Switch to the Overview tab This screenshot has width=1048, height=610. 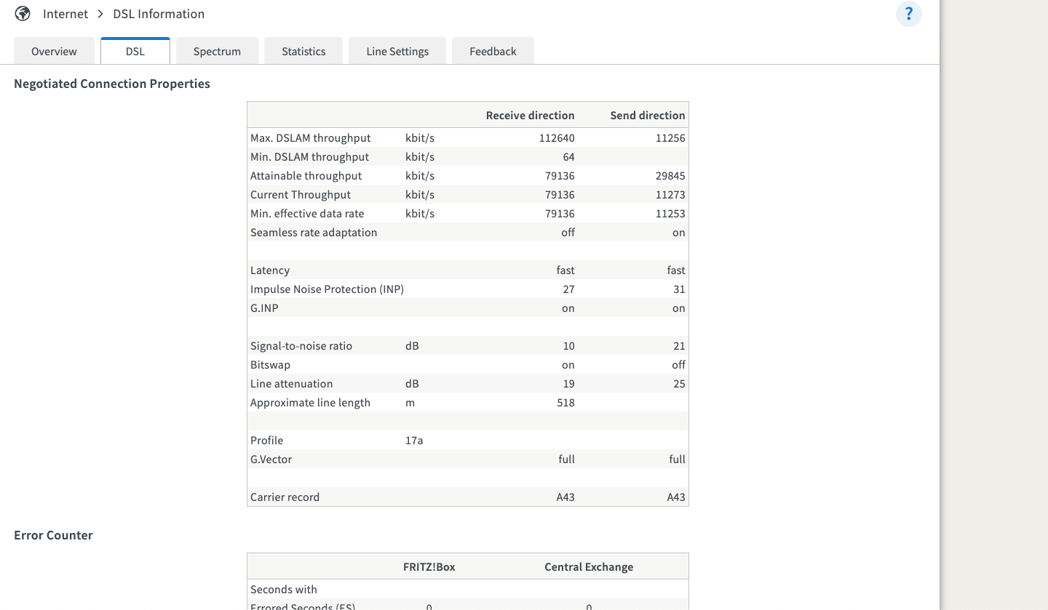click(x=54, y=52)
